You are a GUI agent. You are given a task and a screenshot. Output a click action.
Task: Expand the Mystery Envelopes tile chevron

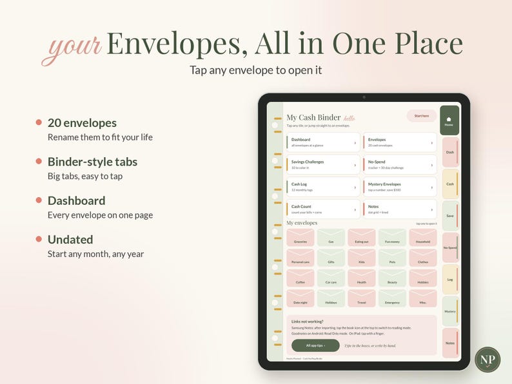[431, 187]
